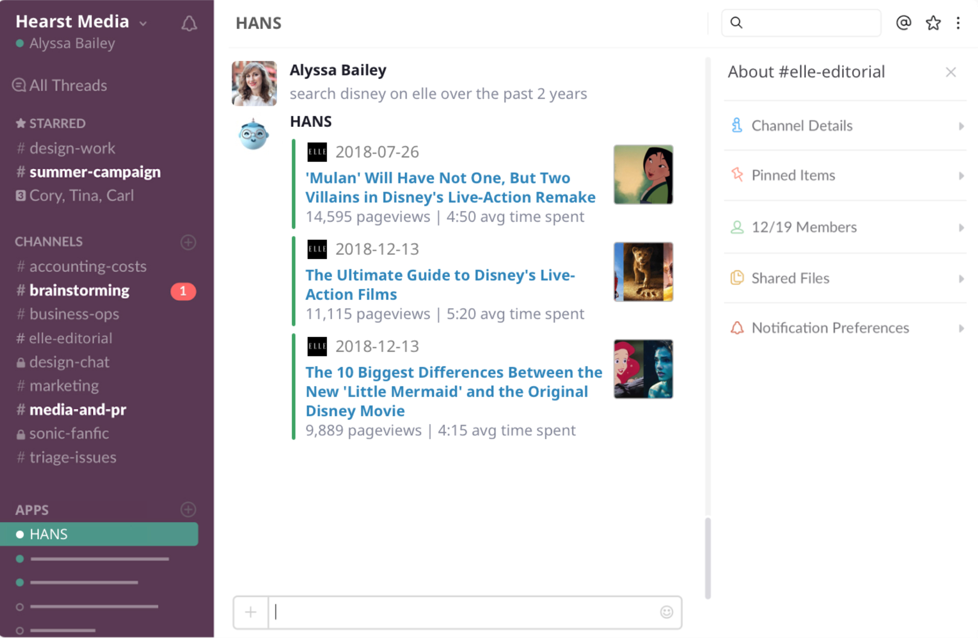Add an app with the APPS plus icon
Screen dimensions: 978x638
tap(188, 510)
